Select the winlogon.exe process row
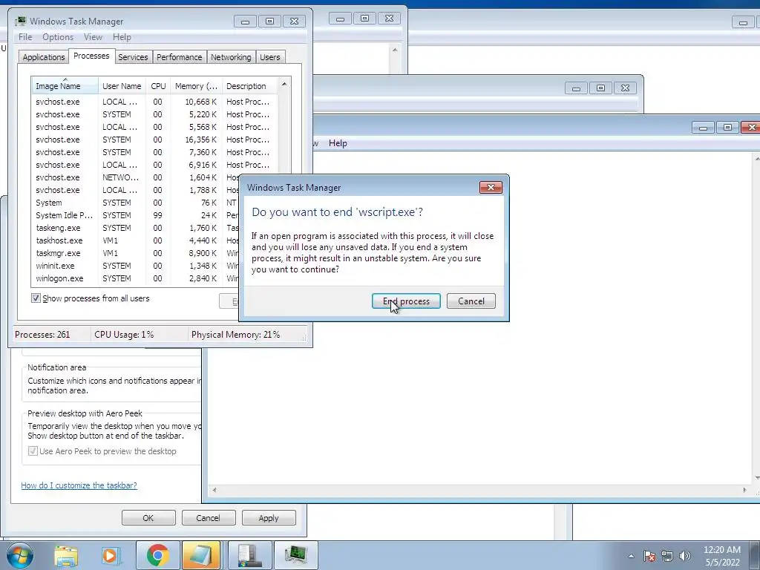Image resolution: width=760 pixels, height=570 pixels. (x=136, y=278)
